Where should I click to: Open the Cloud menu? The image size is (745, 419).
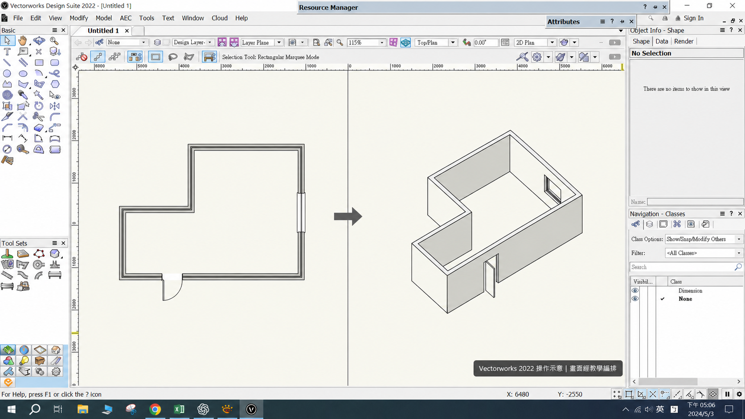(219, 18)
